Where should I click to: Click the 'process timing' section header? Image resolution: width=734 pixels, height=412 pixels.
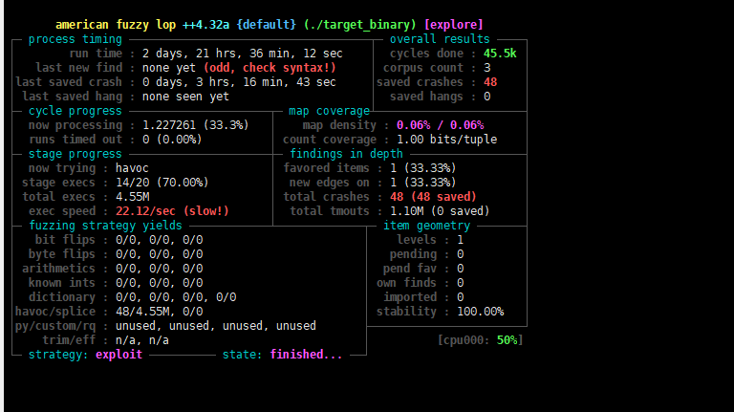[75, 39]
